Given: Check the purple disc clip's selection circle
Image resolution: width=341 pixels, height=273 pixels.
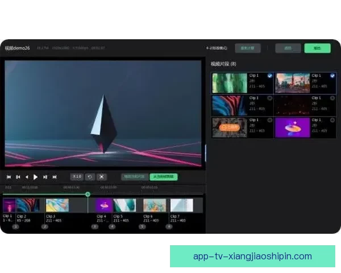Looking at the screenshot, I should click(332, 120).
